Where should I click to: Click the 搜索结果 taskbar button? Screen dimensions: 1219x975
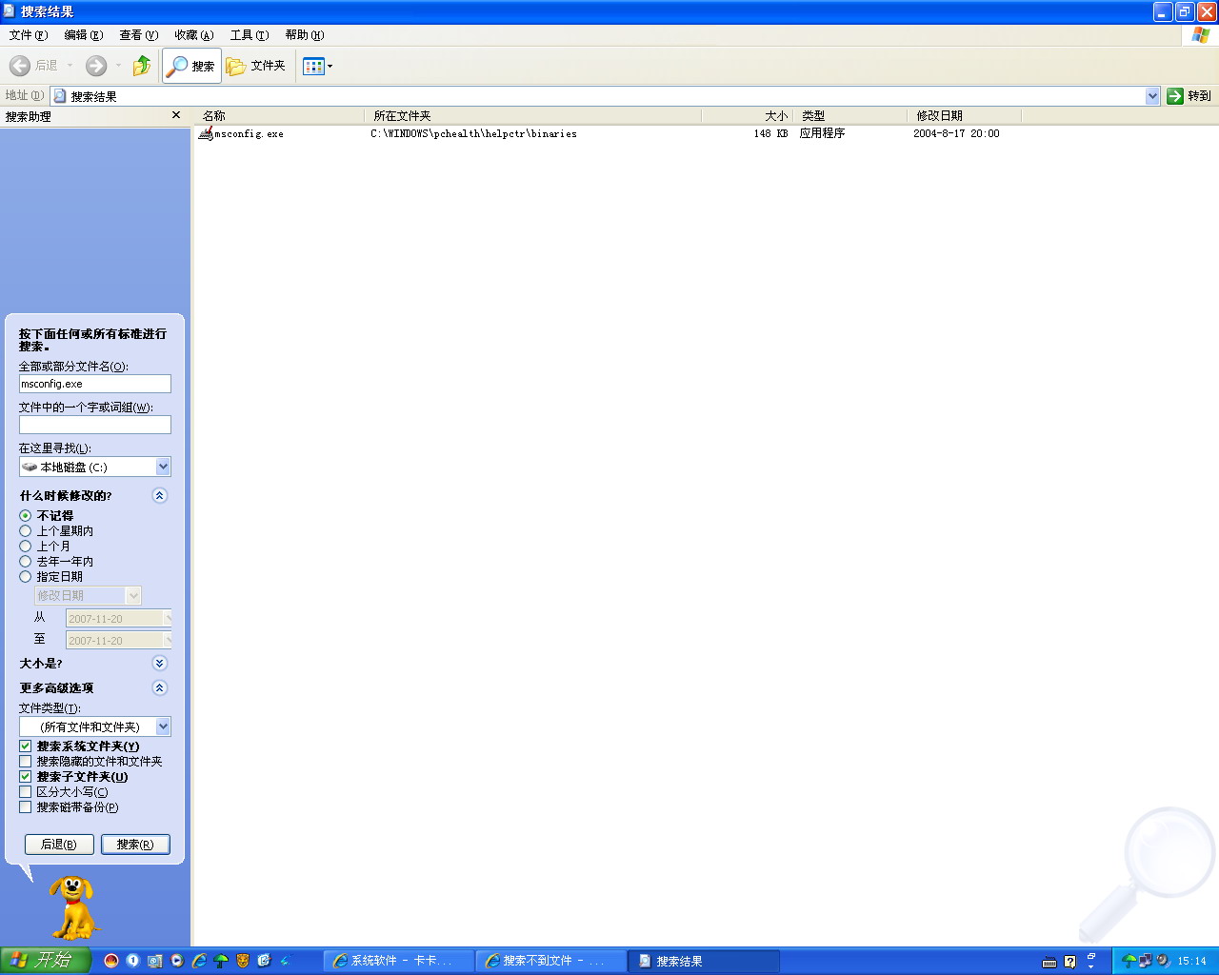coord(704,962)
